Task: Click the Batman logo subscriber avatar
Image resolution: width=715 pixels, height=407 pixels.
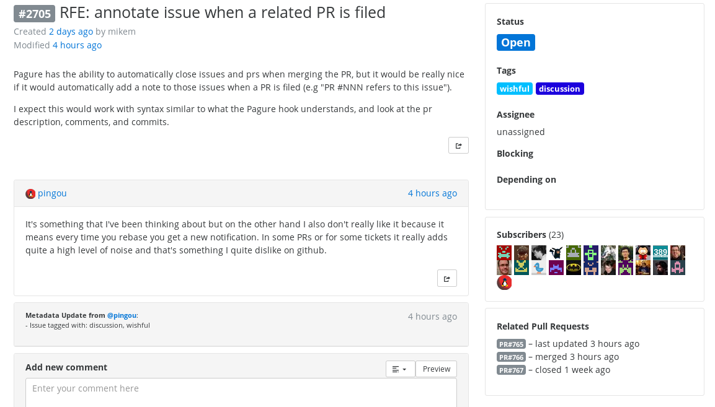Action: click(x=574, y=268)
